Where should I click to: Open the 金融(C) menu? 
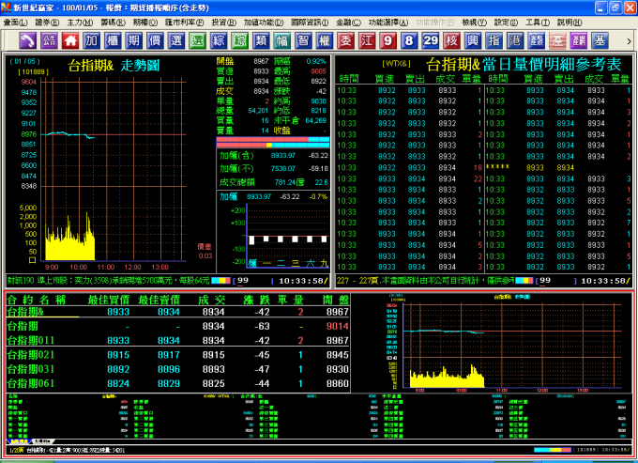348,23
